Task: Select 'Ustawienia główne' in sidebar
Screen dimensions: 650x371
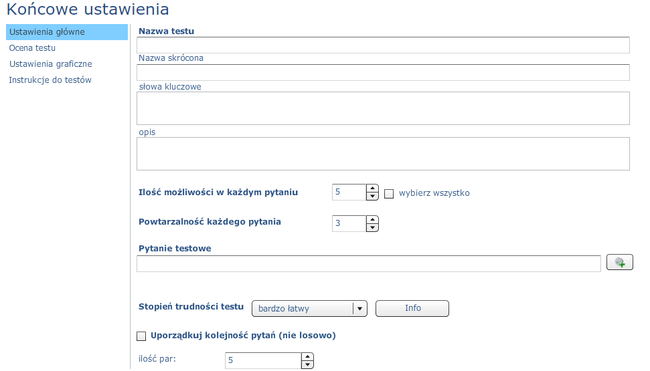Action: click(x=67, y=32)
